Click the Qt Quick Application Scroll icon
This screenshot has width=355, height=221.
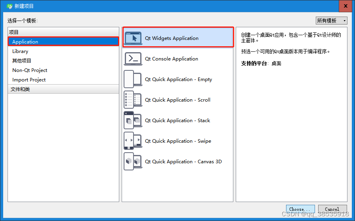point(133,100)
